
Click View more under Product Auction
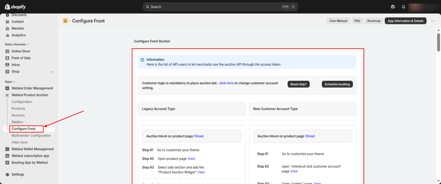coord(19,142)
